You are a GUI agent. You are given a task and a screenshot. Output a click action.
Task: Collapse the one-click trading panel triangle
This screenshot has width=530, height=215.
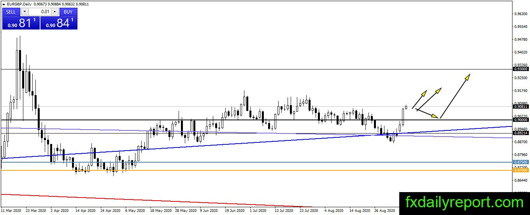[4, 4]
